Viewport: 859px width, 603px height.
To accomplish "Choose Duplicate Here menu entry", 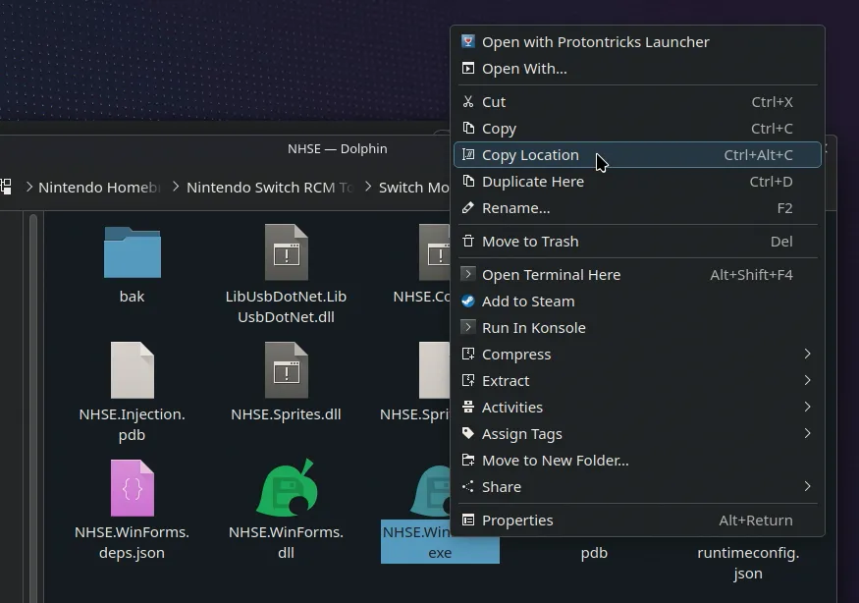I will 637,182.
